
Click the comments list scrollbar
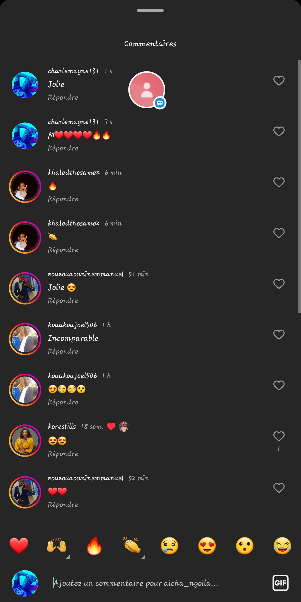click(299, 186)
